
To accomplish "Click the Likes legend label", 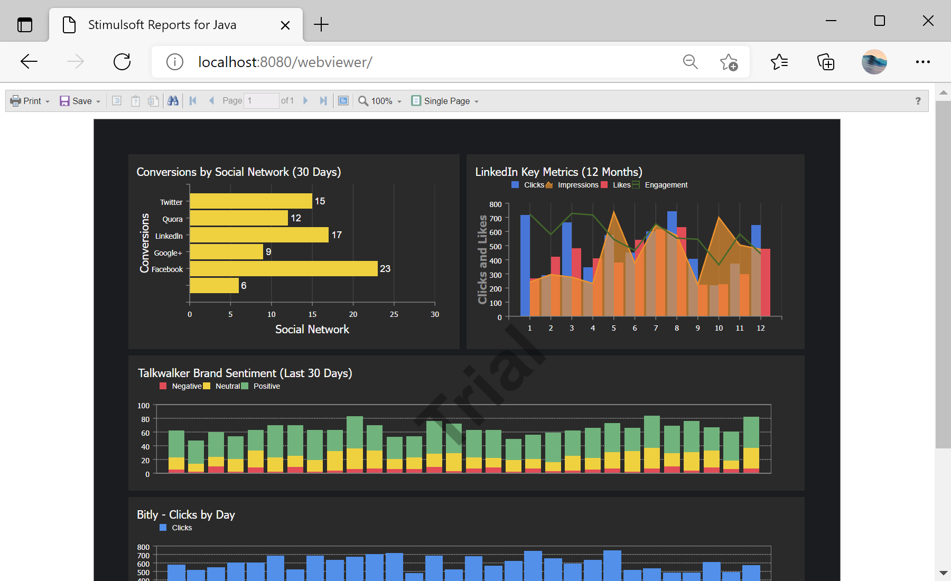I will click(621, 185).
